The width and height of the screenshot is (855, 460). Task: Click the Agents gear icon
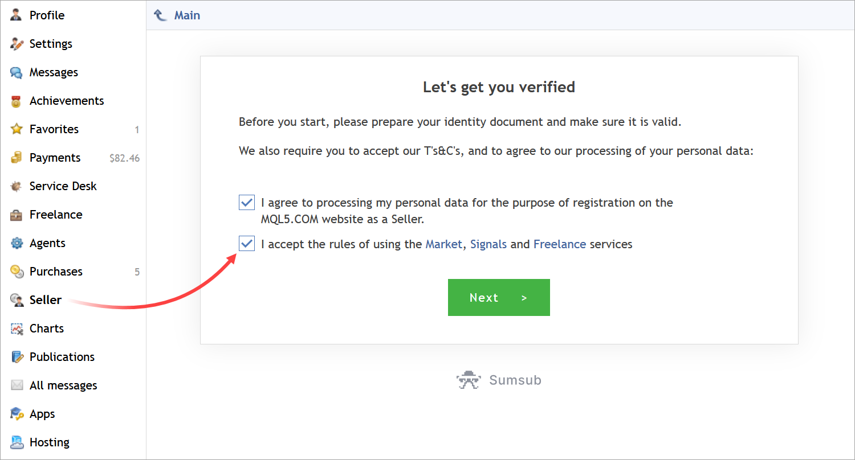point(17,243)
